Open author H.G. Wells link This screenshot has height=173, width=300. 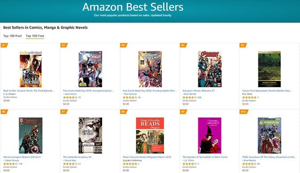pyautogui.click(x=247, y=94)
